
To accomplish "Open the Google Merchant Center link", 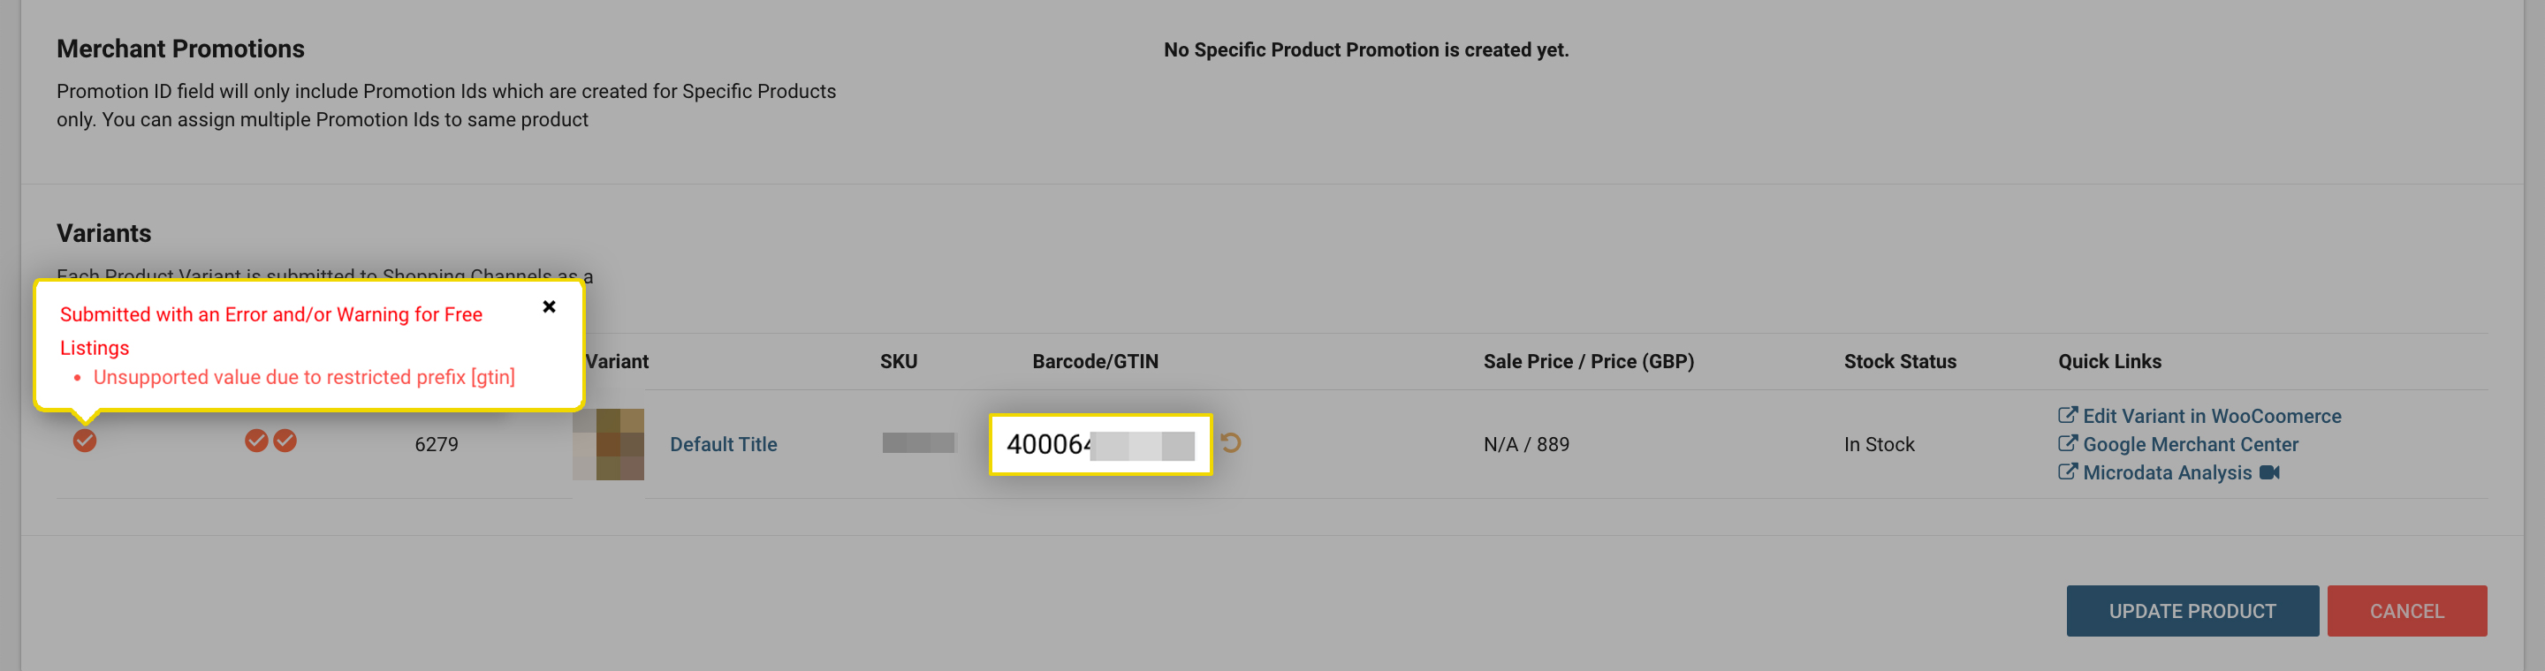I will [2177, 444].
